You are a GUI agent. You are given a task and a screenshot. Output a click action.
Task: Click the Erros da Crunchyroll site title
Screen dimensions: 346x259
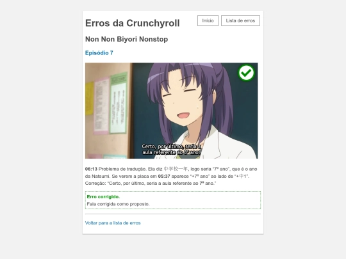[133, 23]
